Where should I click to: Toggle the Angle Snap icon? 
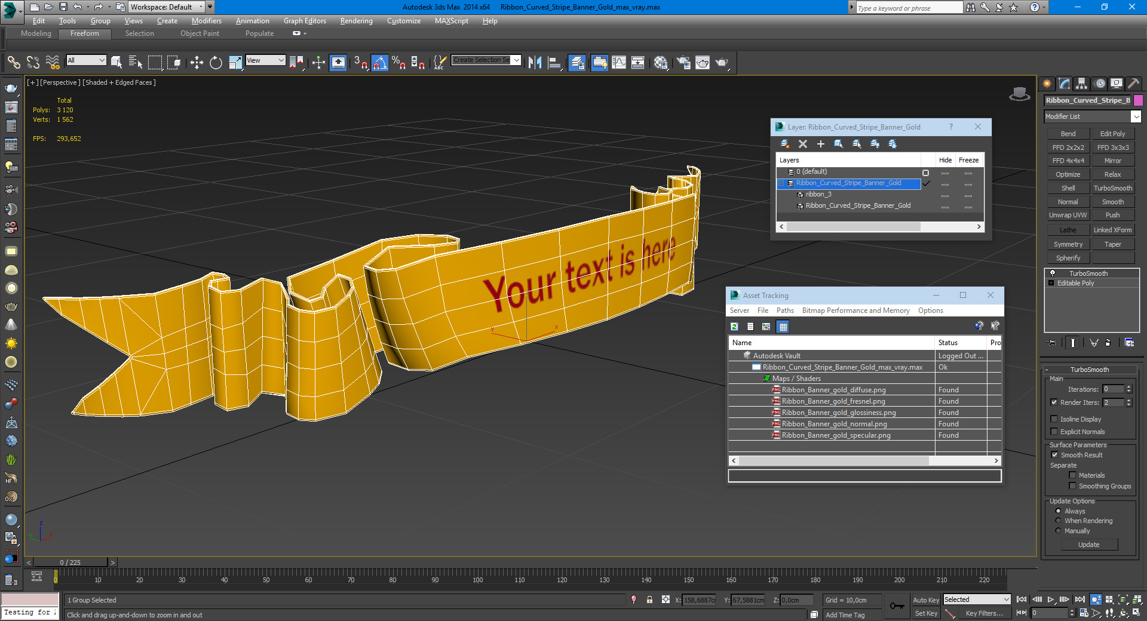click(379, 63)
